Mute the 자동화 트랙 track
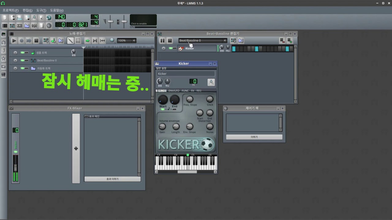This screenshot has width=392, height=220. pos(22,68)
